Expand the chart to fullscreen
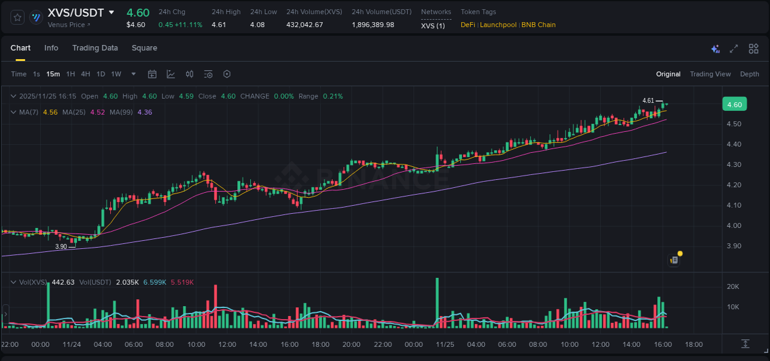Viewport: 770px width, 361px height. [734, 48]
